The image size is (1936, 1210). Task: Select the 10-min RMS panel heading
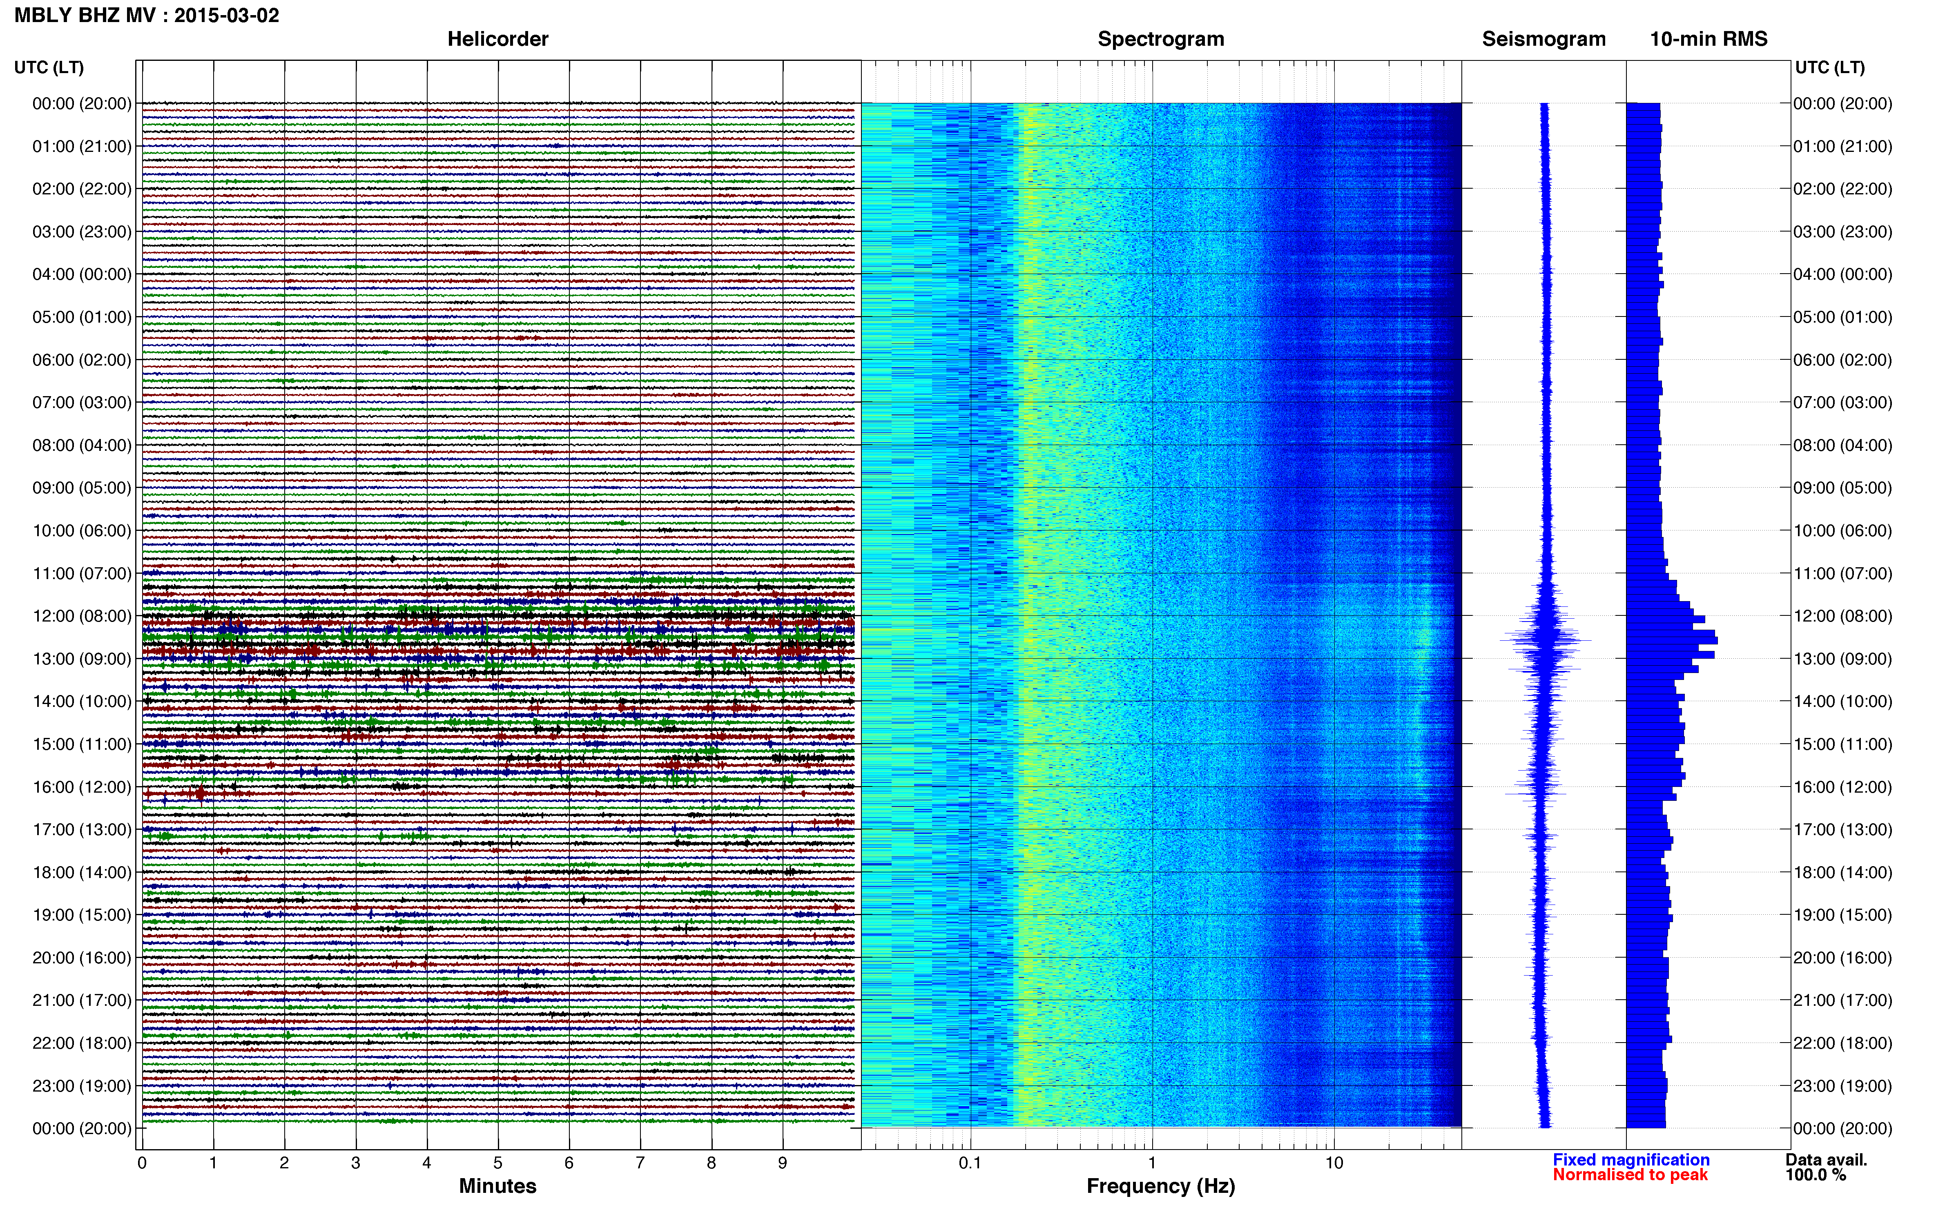[1709, 39]
